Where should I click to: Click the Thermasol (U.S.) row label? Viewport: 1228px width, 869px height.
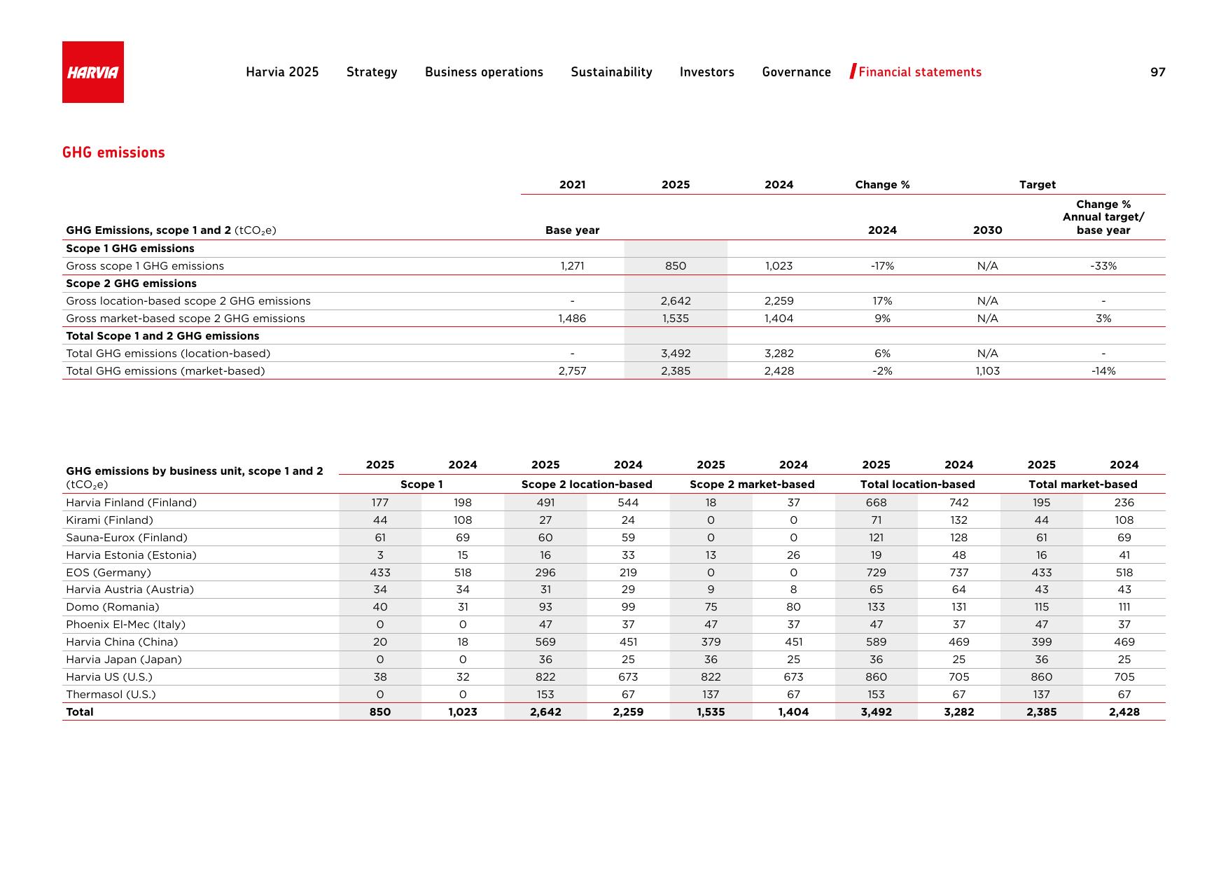coord(111,695)
